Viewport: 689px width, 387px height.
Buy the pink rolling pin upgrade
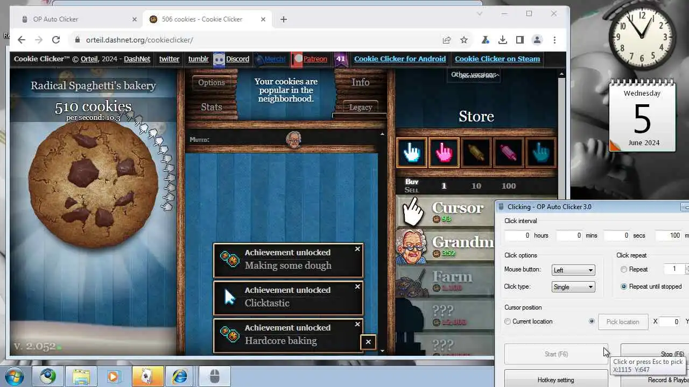pos(509,153)
